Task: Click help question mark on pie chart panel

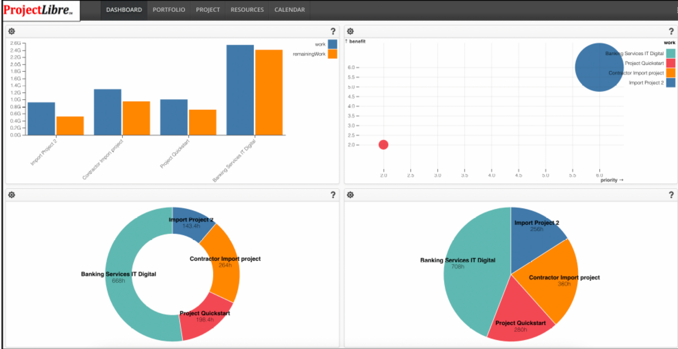Action: [671, 195]
